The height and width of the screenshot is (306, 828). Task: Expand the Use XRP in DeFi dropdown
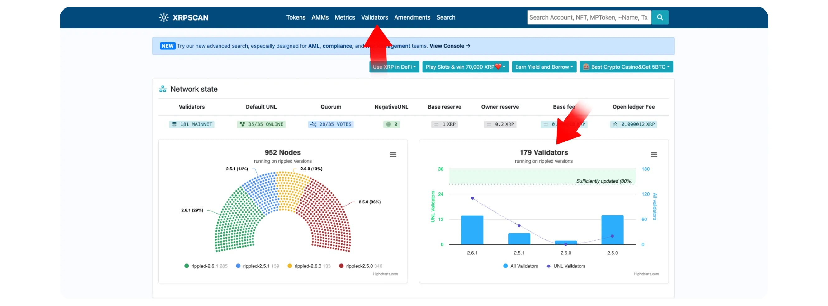(394, 67)
